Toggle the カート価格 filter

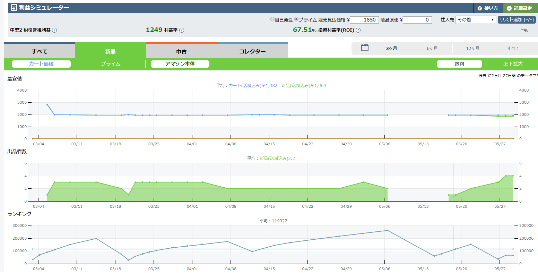click(41, 64)
